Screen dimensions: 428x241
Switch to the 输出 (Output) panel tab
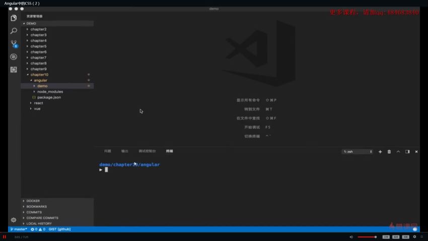pos(124,151)
